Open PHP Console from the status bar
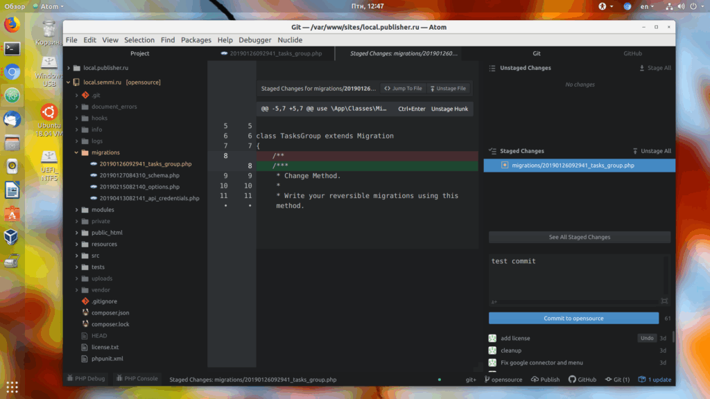 pos(137,379)
